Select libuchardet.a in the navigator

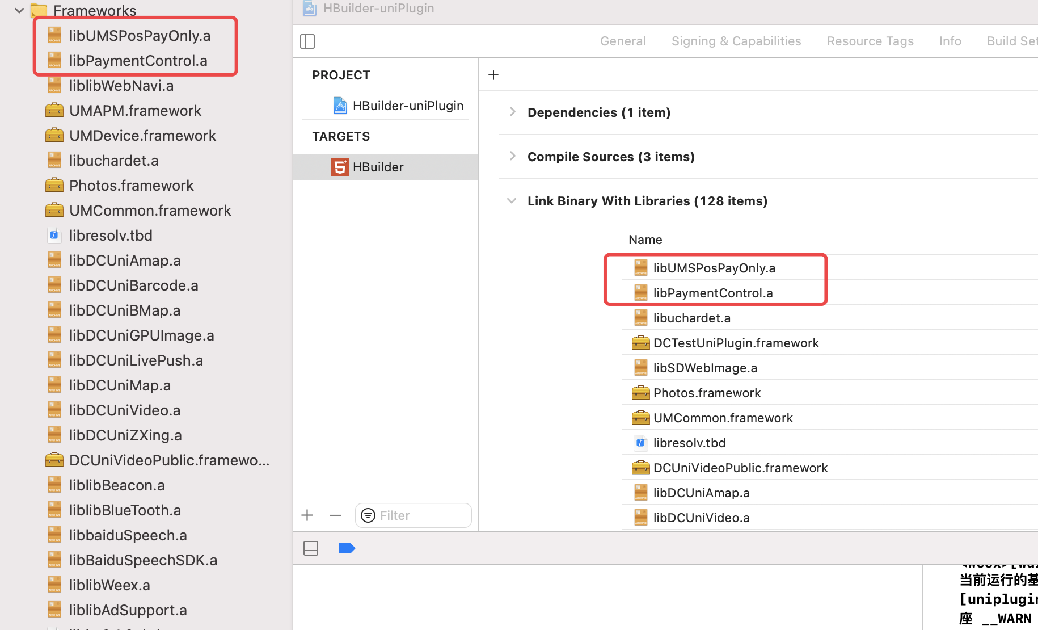pos(114,160)
